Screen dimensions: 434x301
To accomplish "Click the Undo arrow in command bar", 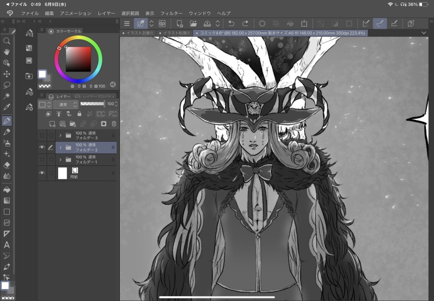I will pyautogui.click(x=232, y=23).
